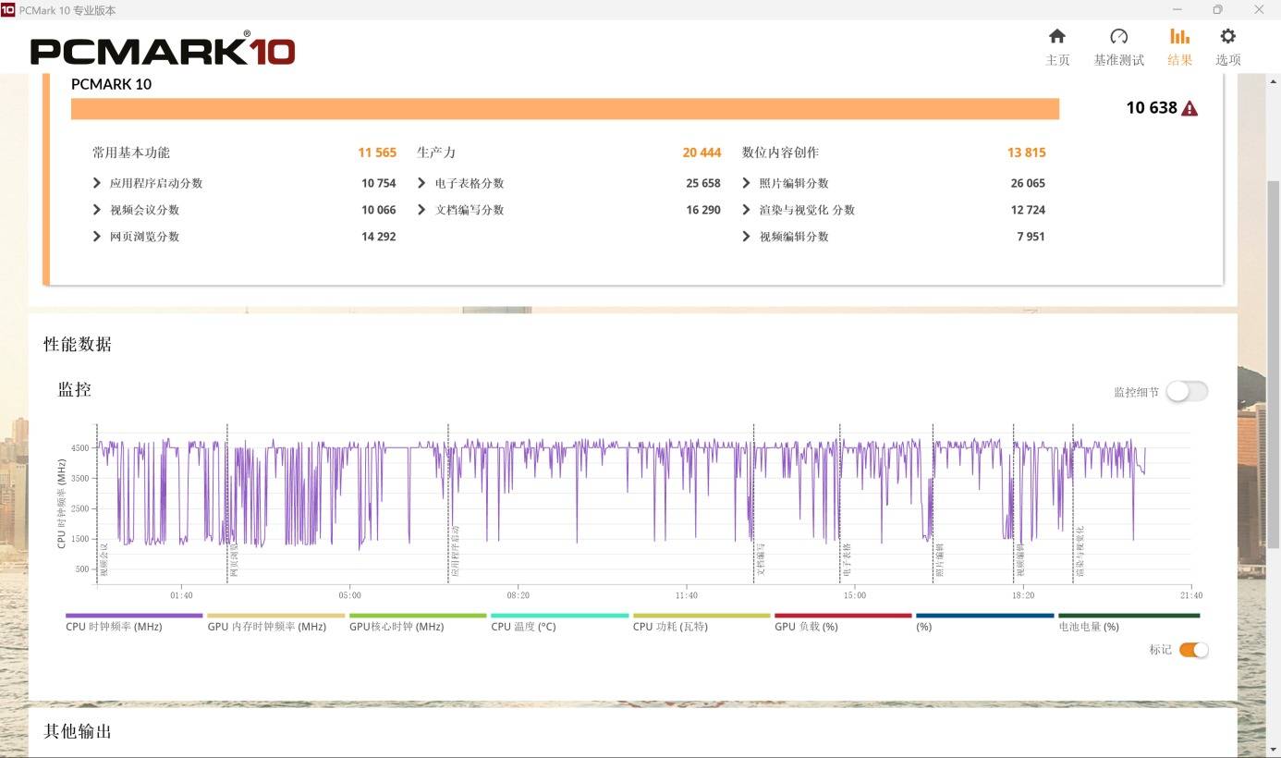Select the 结果 results tab

click(x=1179, y=47)
